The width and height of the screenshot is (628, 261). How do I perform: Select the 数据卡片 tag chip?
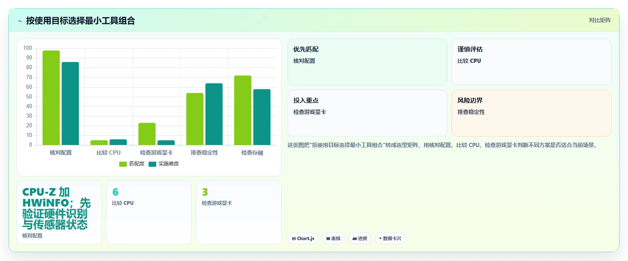[x=390, y=238]
